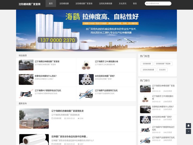Viewport: 193px width, 145px height.
Task: Open 辽宁海鸥气动塑钢带打包机 in hot ranking
Action: point(163,137)
